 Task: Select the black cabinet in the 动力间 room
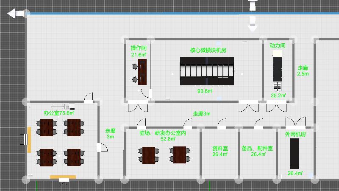pos(277,68)
